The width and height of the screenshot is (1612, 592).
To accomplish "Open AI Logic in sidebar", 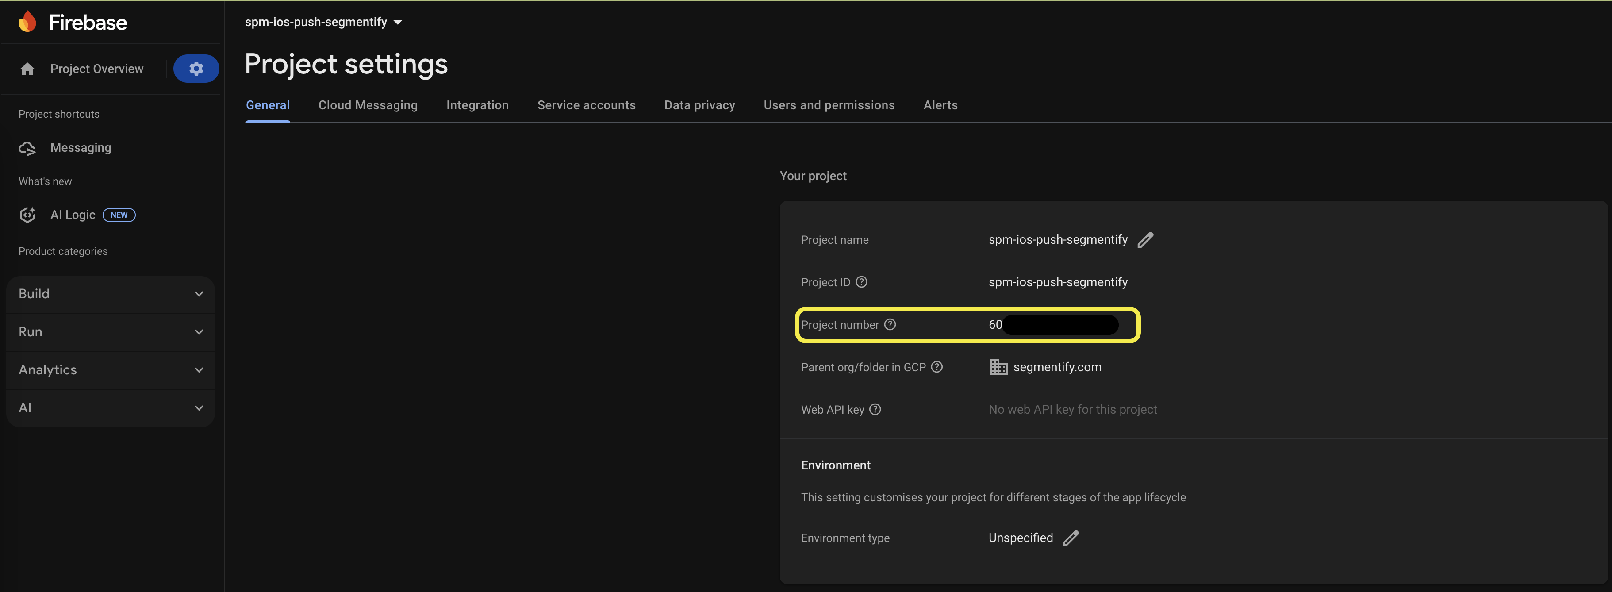I will [x=73, y=215].
